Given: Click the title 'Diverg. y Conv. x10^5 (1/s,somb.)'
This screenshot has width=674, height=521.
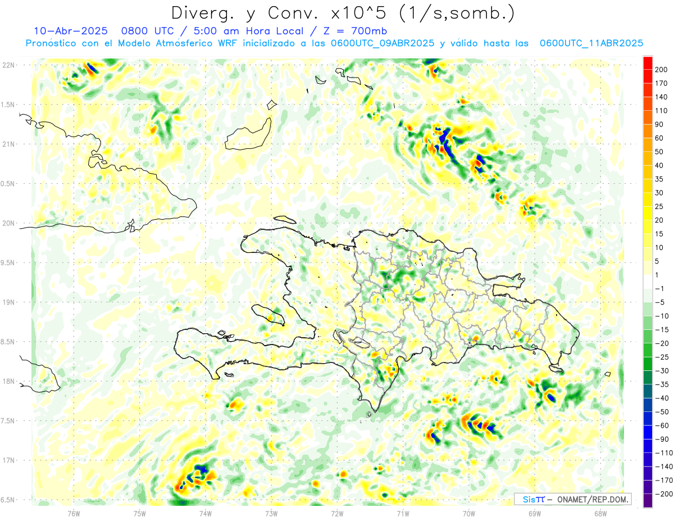Looking at the screenshot, I should [343, 13].
